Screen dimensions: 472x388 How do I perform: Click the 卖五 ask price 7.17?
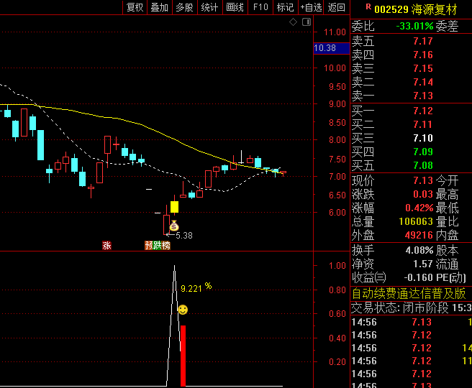coord(423,41)
